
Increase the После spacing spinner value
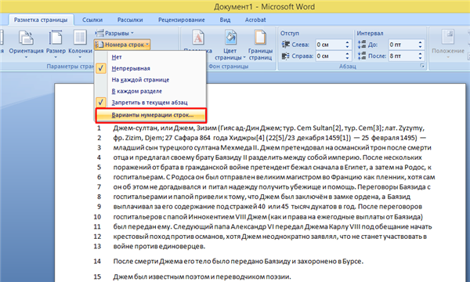pos(420,54)
